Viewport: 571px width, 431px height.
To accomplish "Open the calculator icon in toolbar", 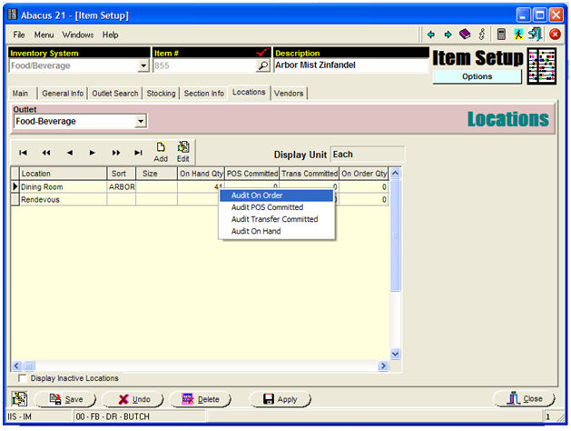I will coord(500,35).
